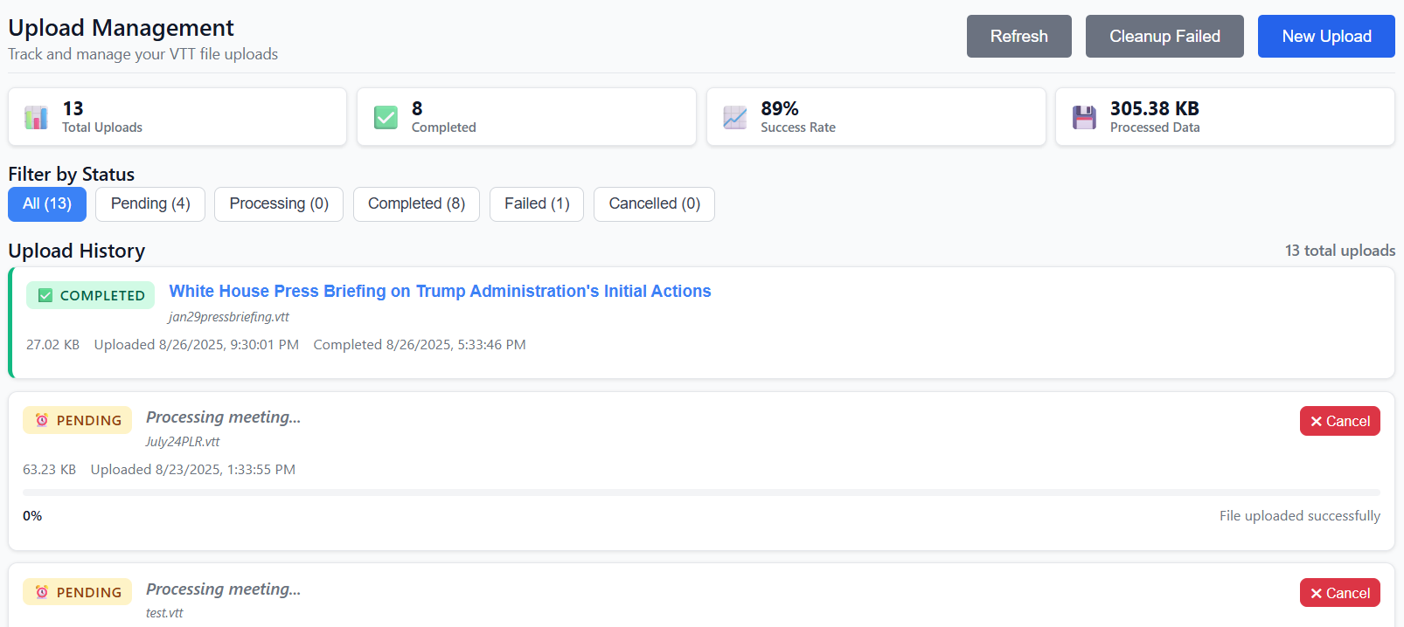Click the green check icon in COMPLETED badge

pos(45,295)
